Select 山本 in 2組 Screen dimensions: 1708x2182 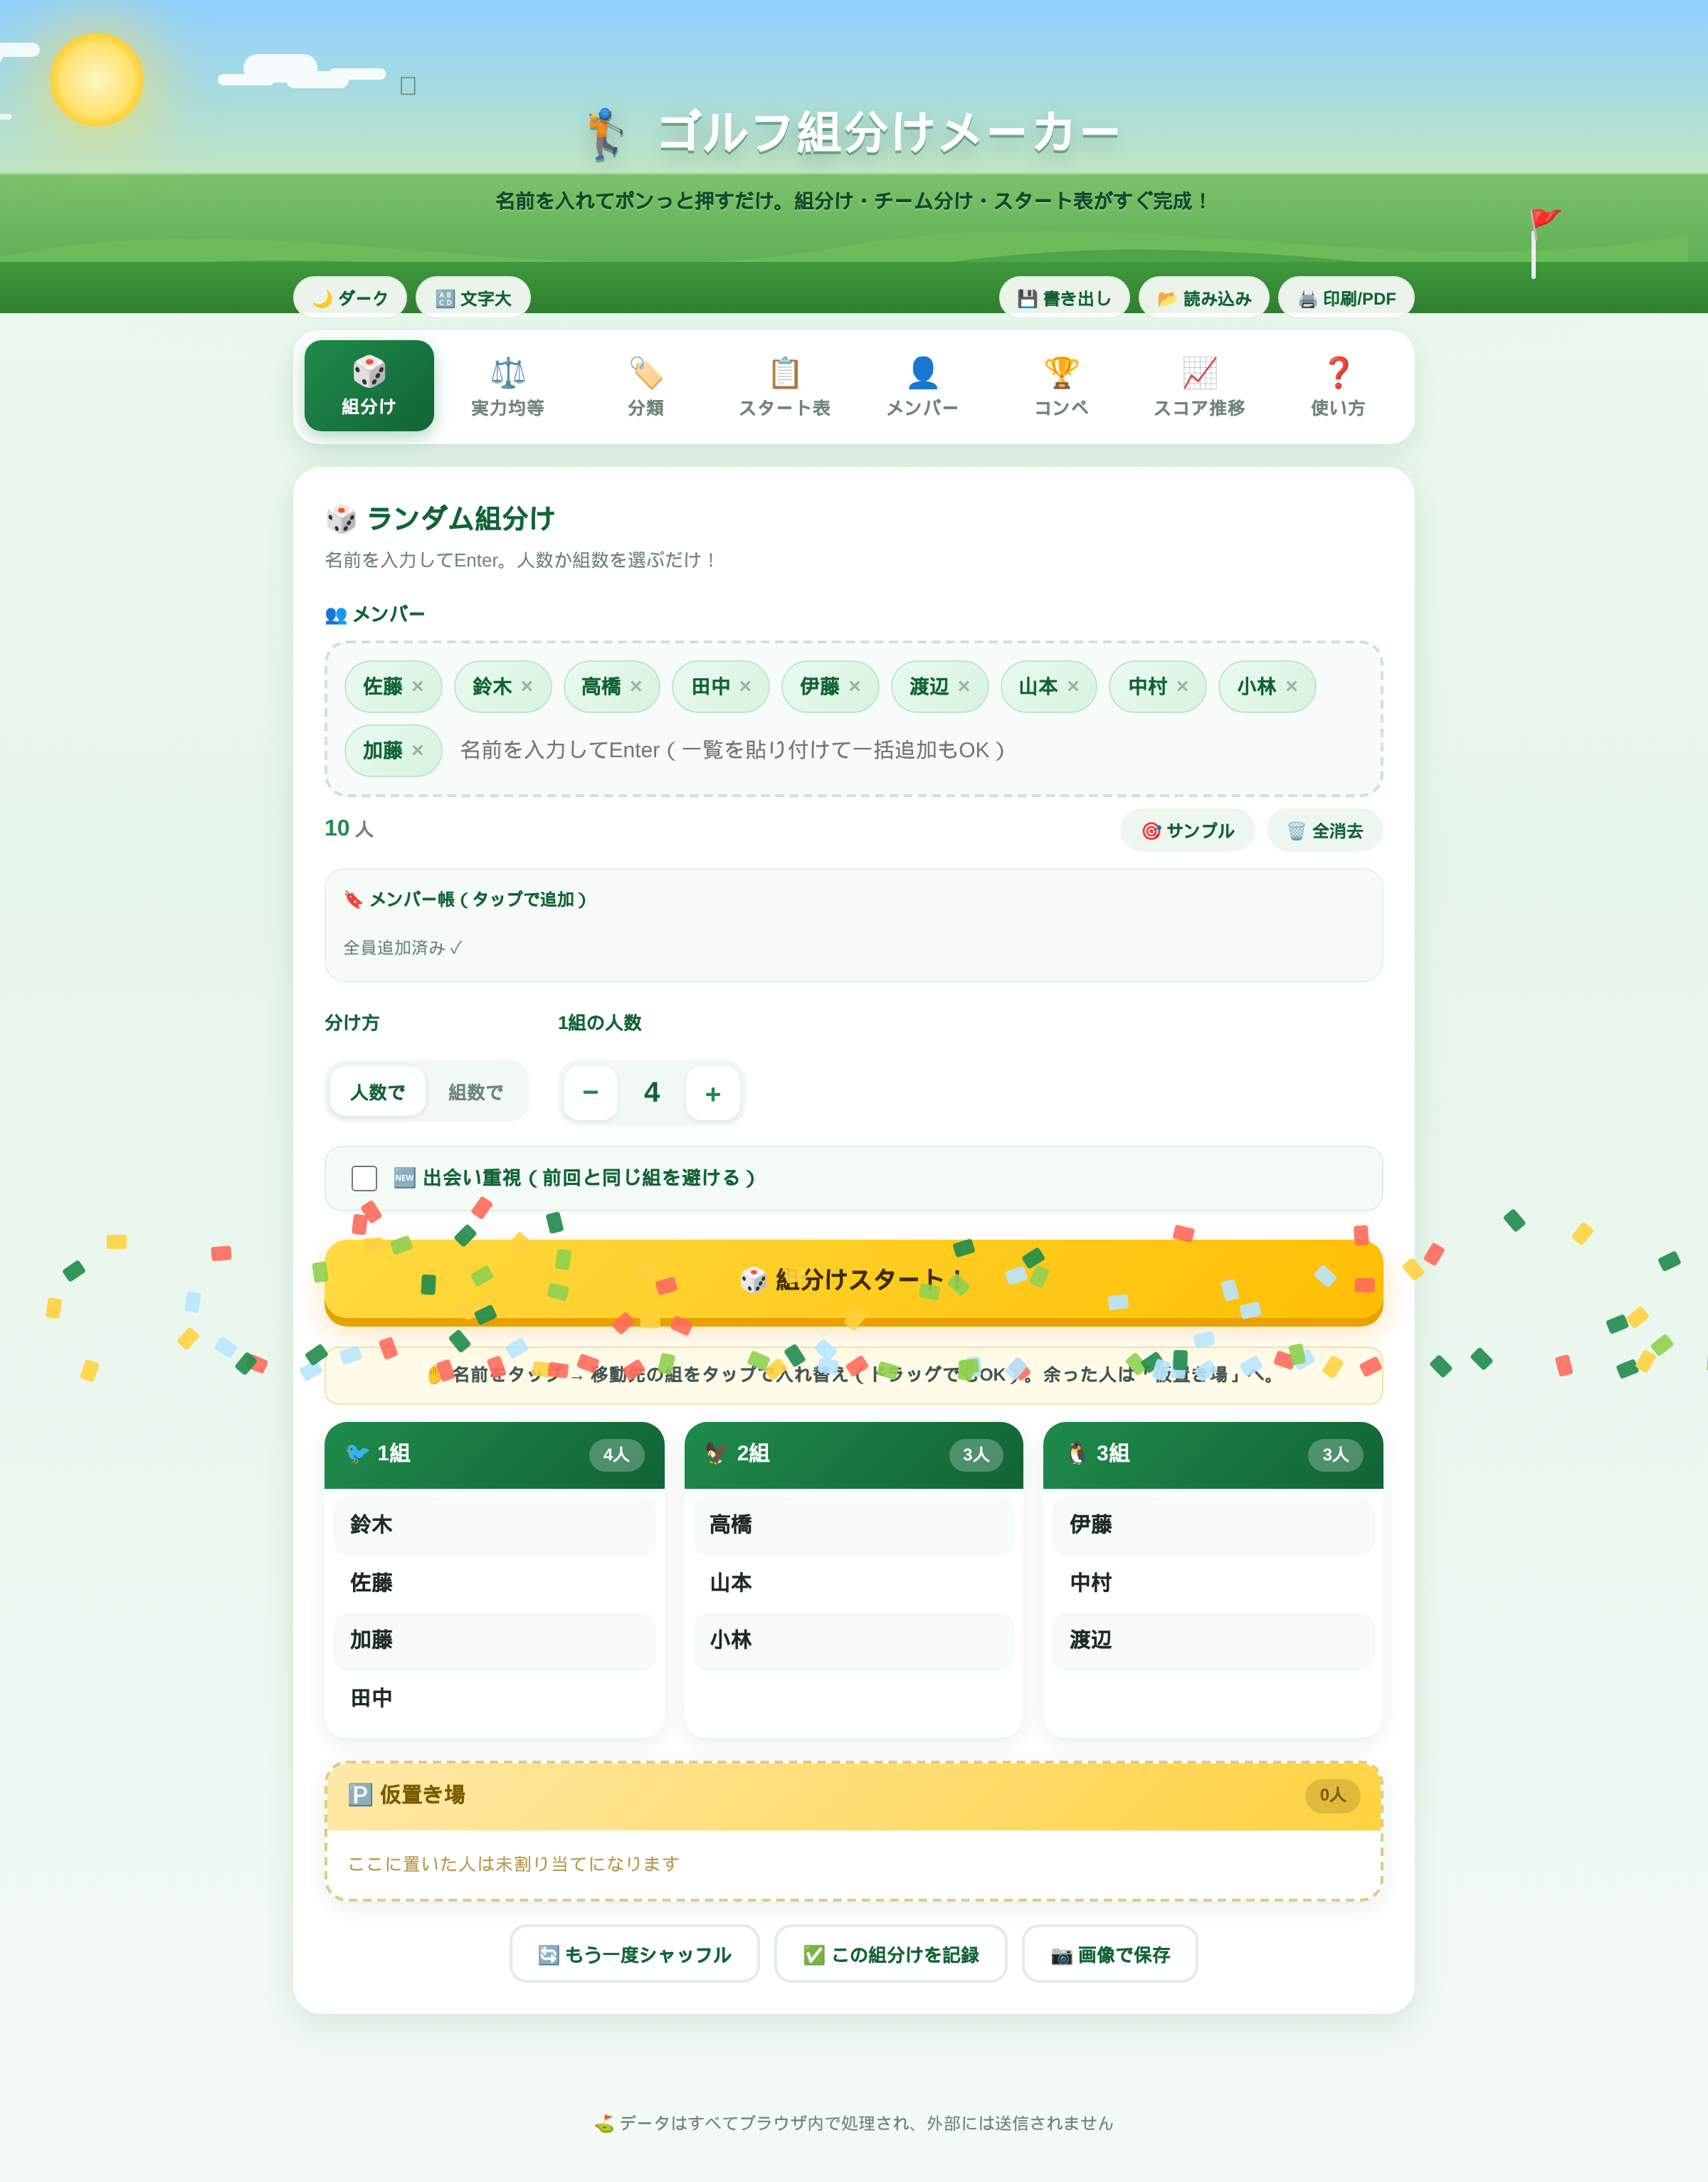coord(854,1582)
